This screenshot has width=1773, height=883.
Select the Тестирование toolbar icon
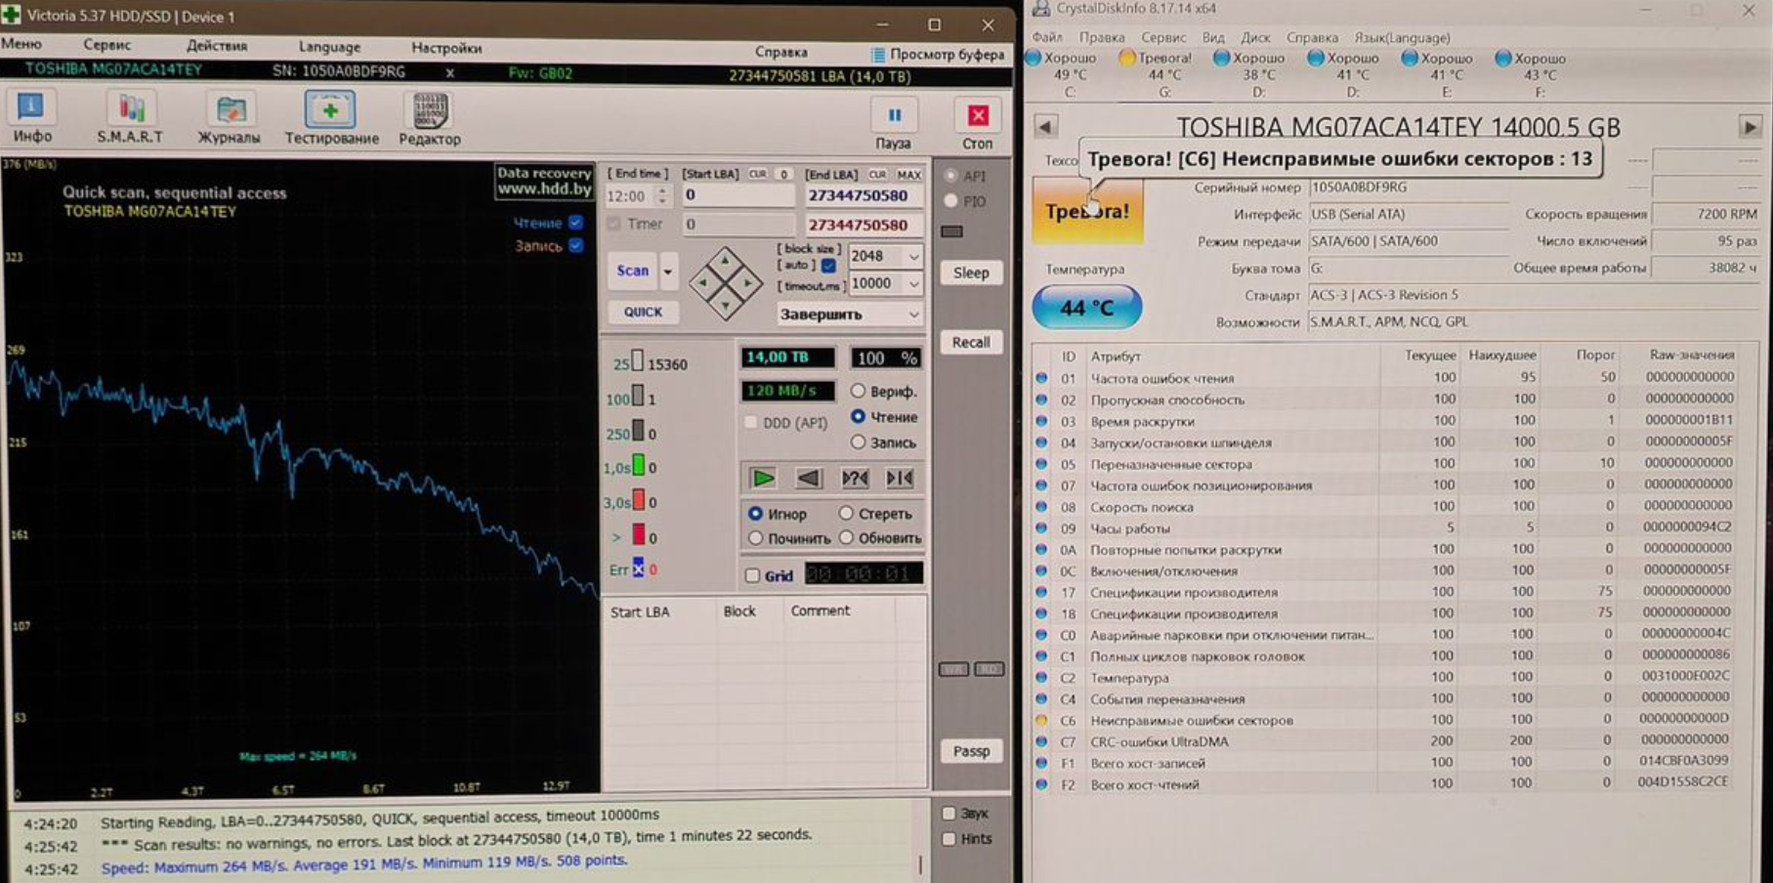pyautogui.click(x=330, y=109)
